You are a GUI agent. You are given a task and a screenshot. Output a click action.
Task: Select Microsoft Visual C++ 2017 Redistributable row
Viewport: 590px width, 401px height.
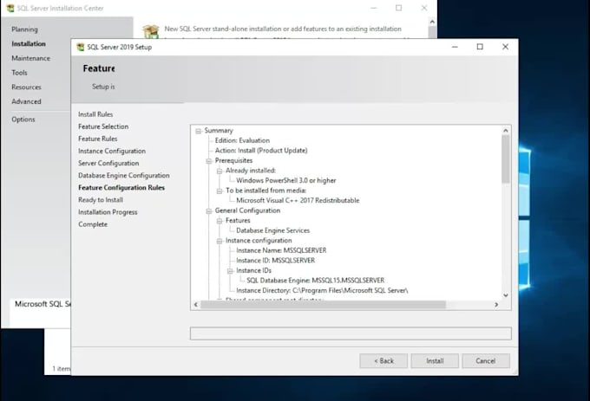coord(298,201)
